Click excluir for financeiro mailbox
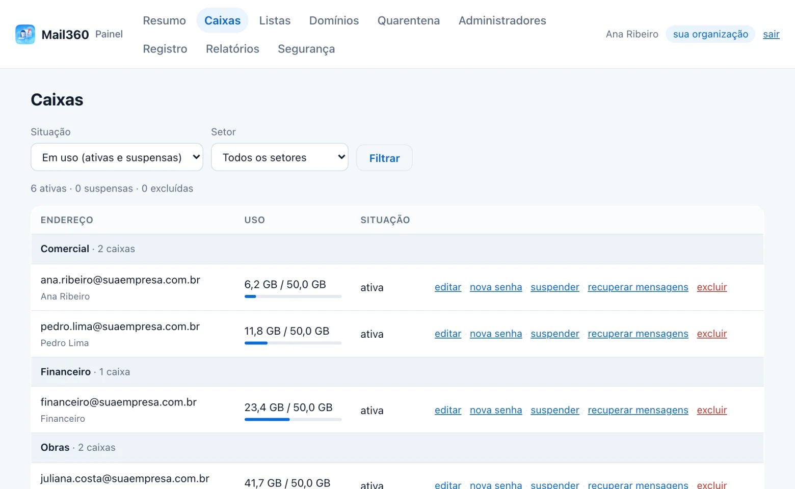795x489 pixels. pyautogui.click(x=712, y=410)
